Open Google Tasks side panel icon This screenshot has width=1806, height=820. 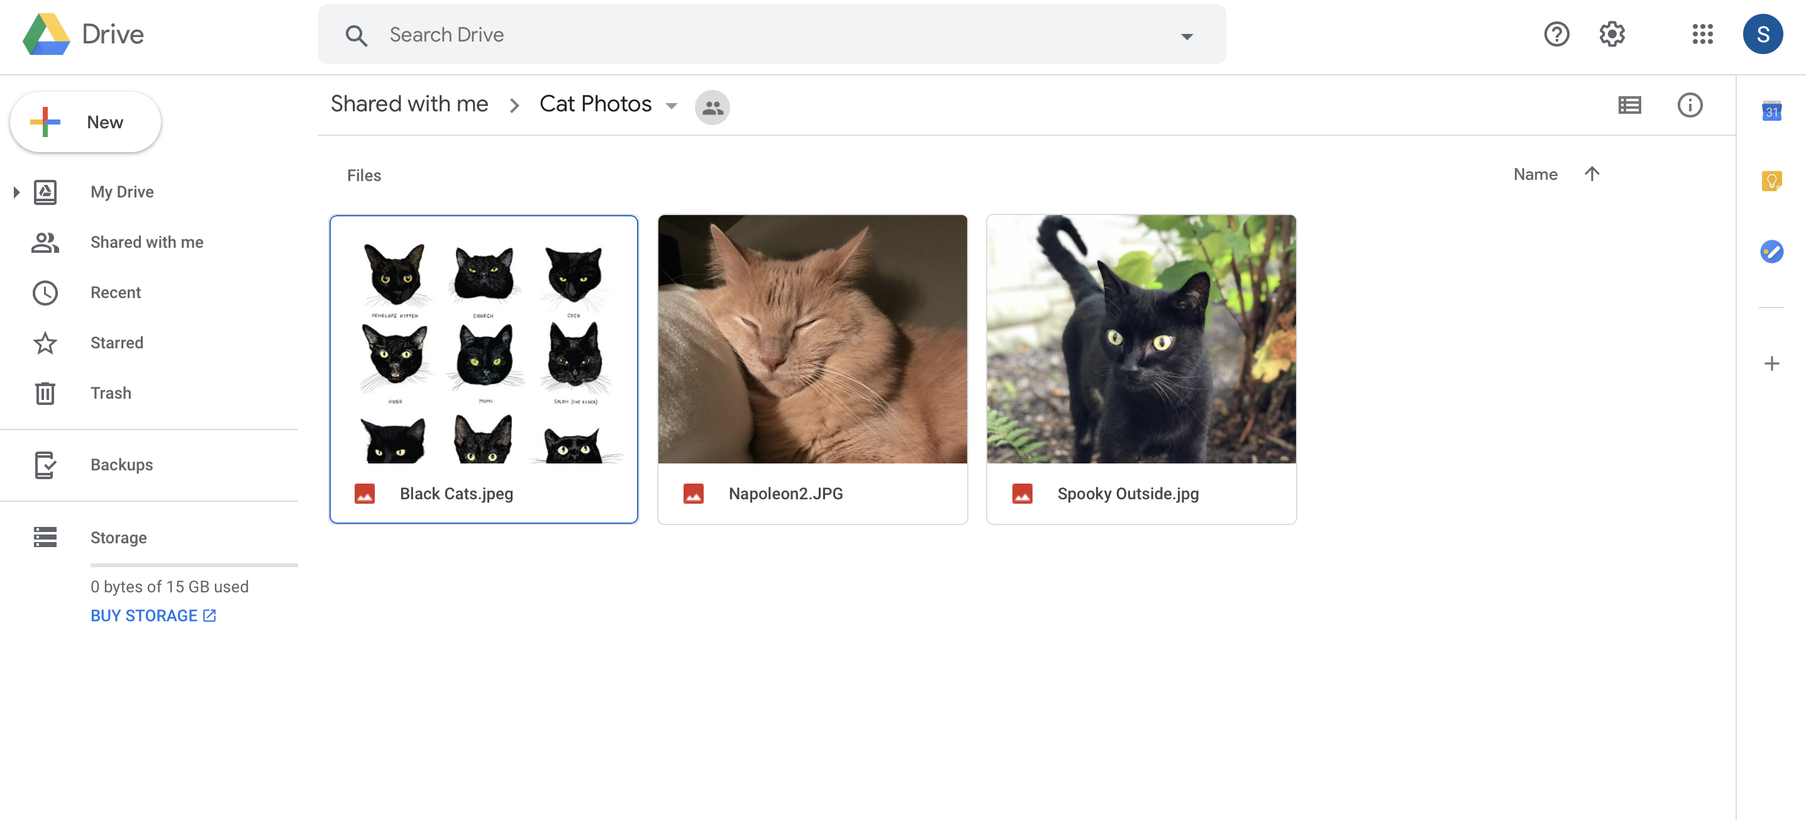1771,252
